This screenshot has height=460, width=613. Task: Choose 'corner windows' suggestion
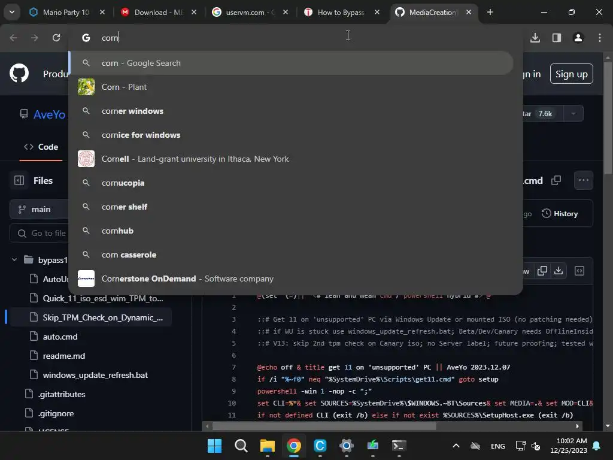pos(292,111)
